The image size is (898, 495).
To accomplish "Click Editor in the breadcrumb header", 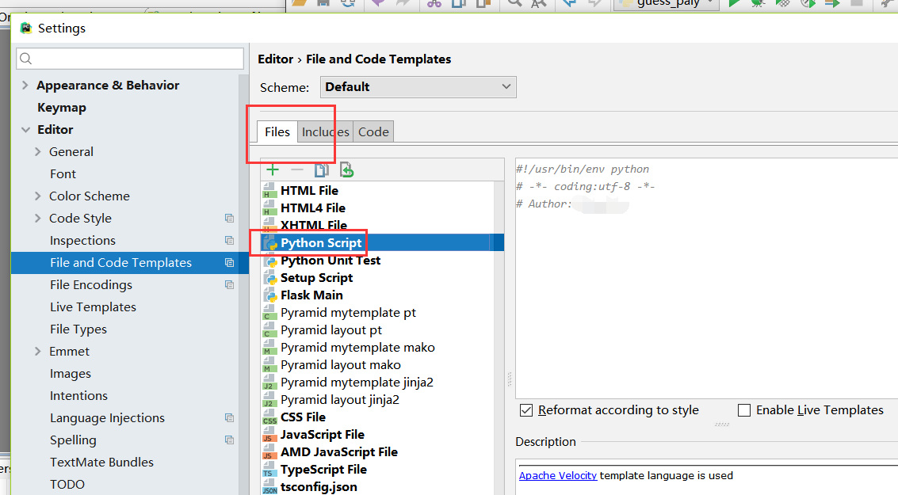I will (276, 59).
